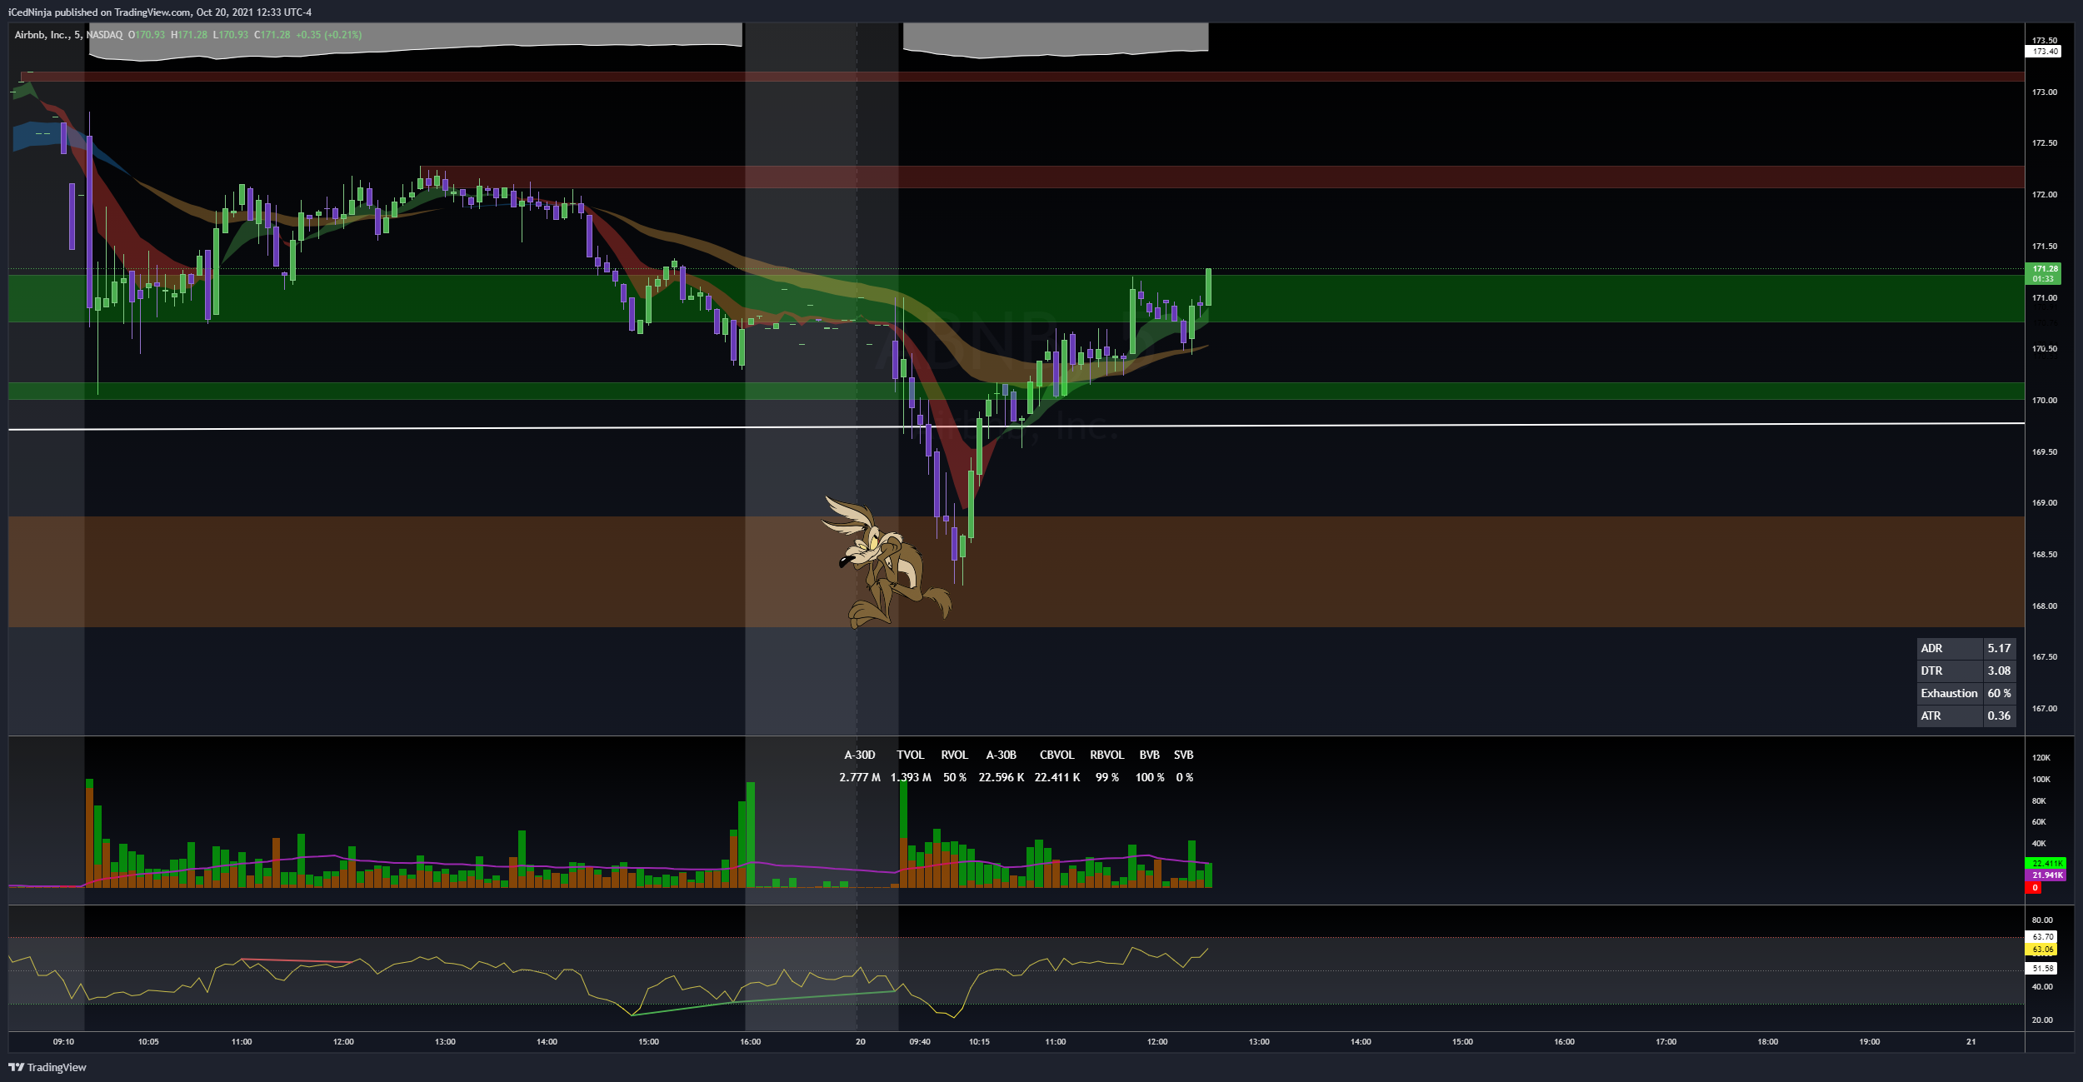Click the RVOL volume column header

(x=955, y=755)
